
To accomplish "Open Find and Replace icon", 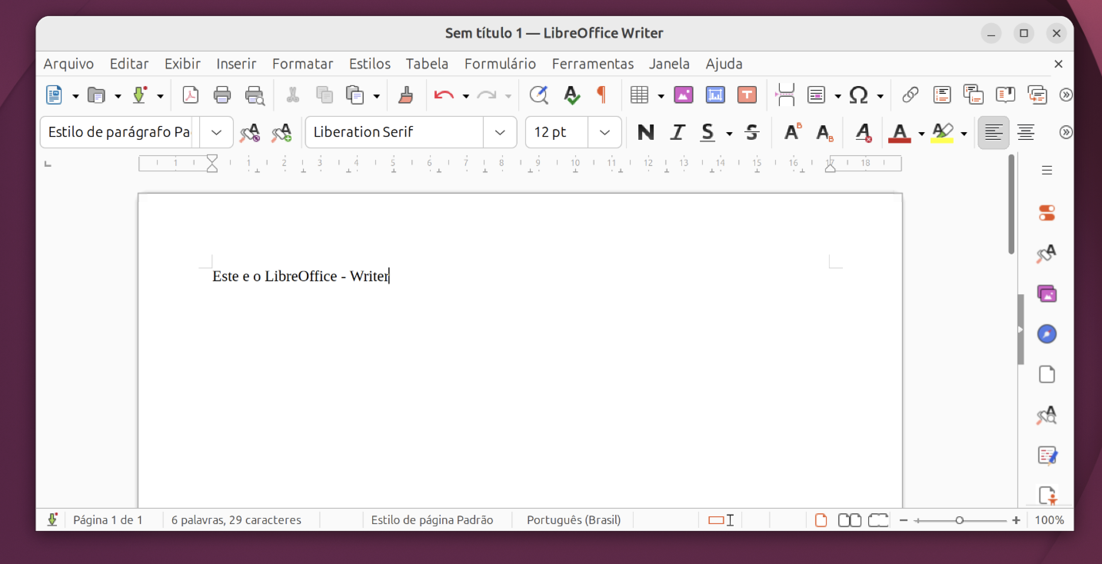I will point(539,95).
